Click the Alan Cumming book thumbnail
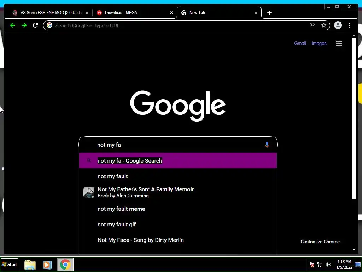 click(x=89, y=192)
